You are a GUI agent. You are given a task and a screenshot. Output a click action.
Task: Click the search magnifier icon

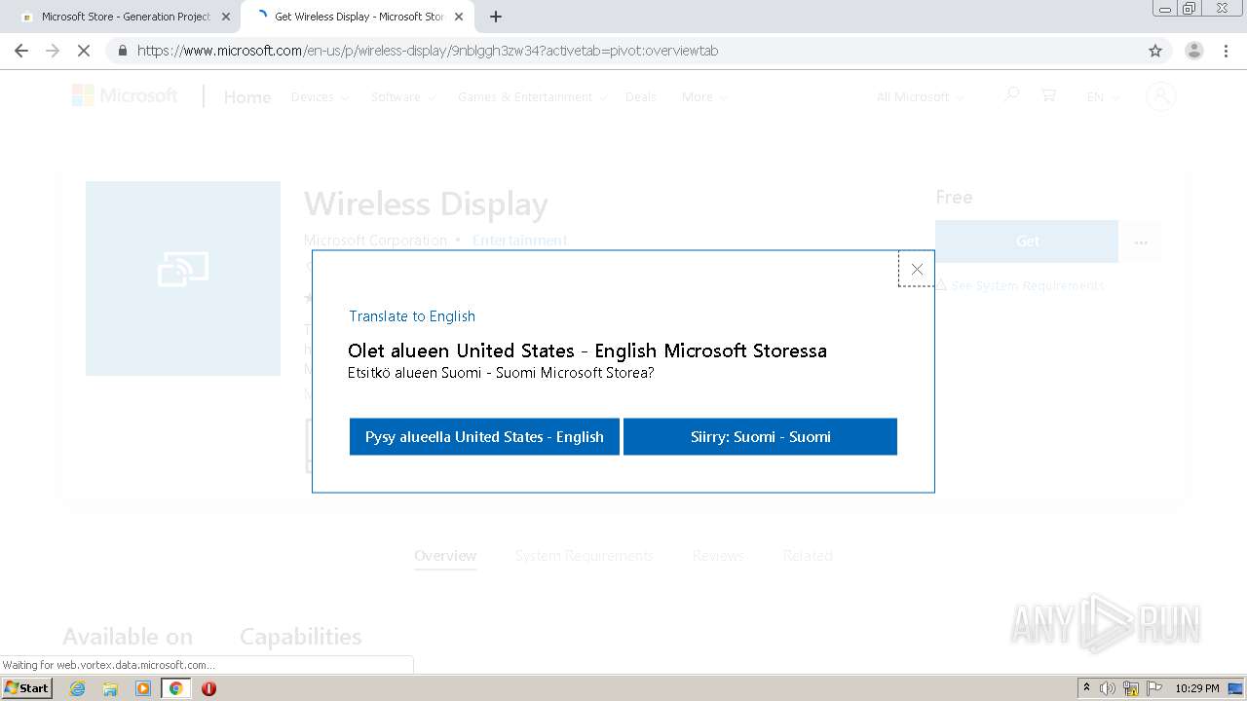pyautogui.click(x=1011, y=94)
